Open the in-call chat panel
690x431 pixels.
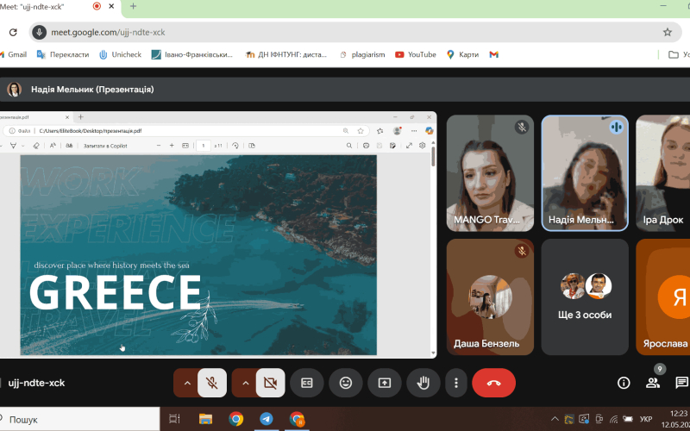click(681, 383)
